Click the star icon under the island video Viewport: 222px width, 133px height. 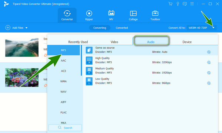pyautogui.click(x=46, y=55)
